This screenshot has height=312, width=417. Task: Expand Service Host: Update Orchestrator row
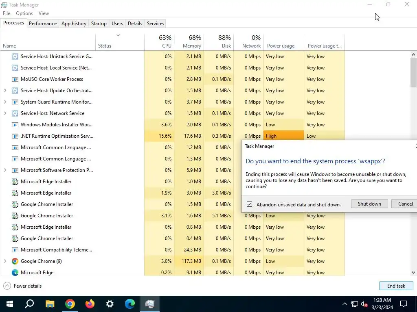tap(5, 91)
